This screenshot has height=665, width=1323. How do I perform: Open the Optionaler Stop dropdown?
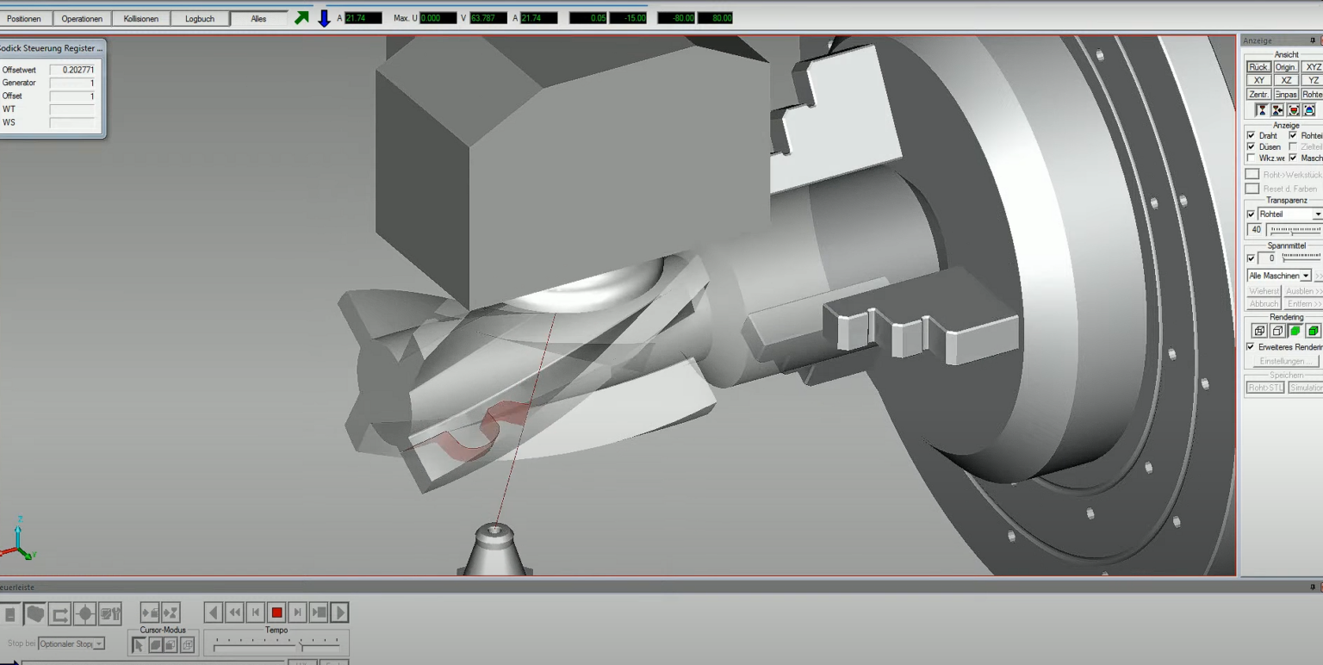click(99, 643)
